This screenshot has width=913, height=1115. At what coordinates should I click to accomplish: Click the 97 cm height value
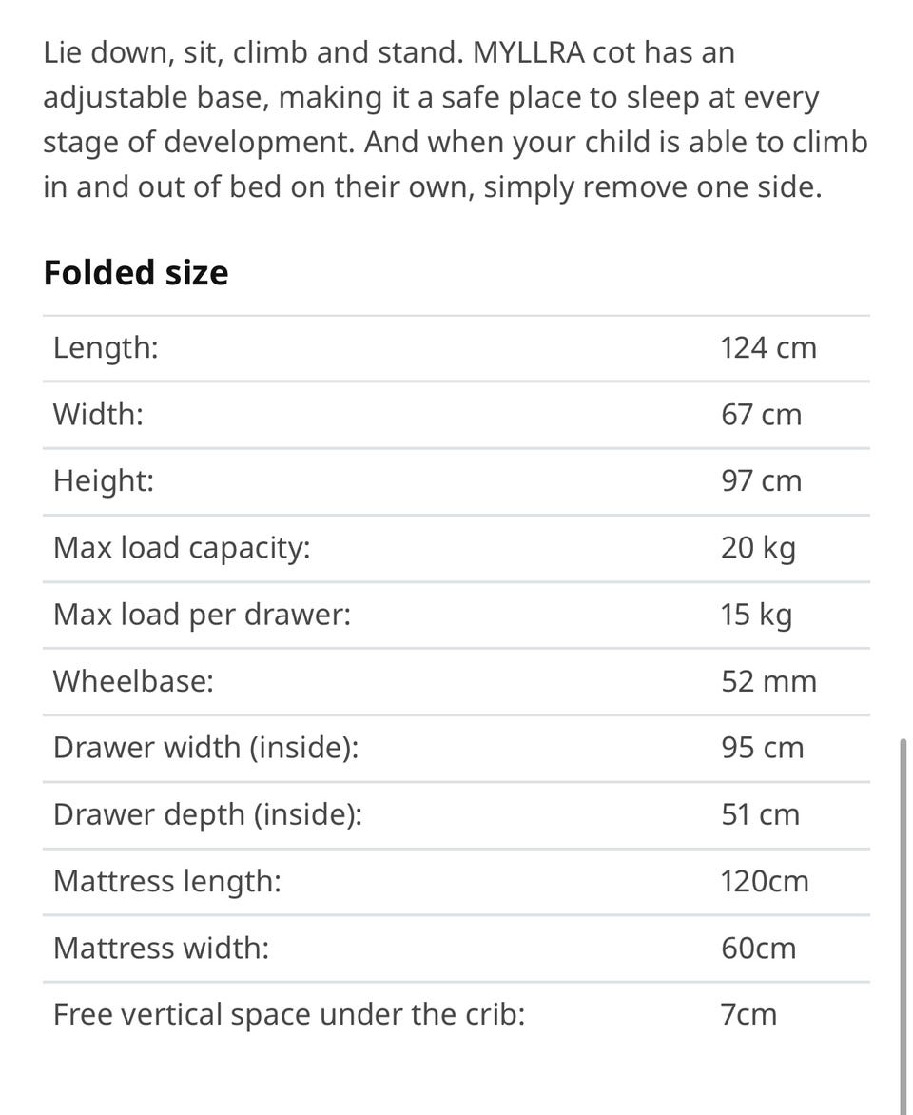761,481
